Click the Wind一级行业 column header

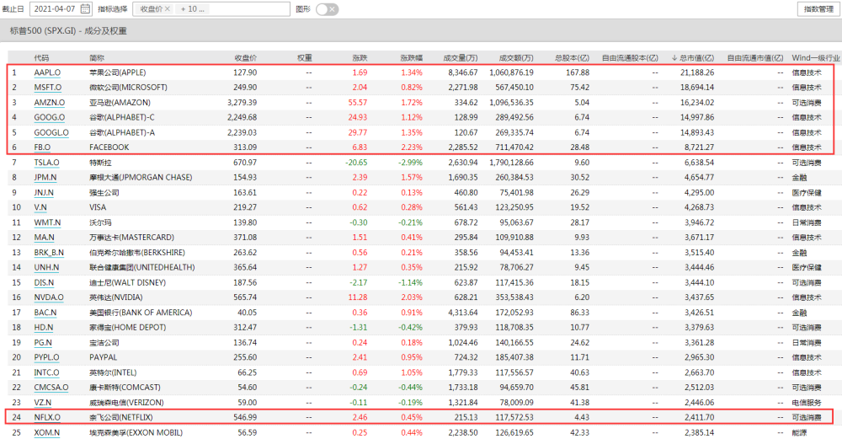point(816,58)
